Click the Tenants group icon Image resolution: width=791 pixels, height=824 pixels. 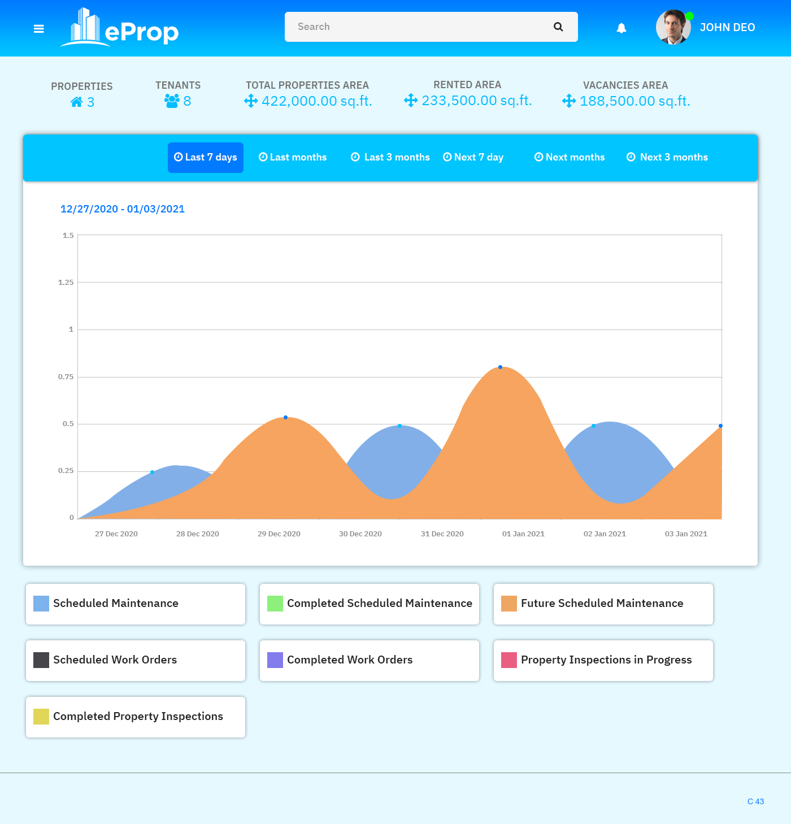pos(172,101)
